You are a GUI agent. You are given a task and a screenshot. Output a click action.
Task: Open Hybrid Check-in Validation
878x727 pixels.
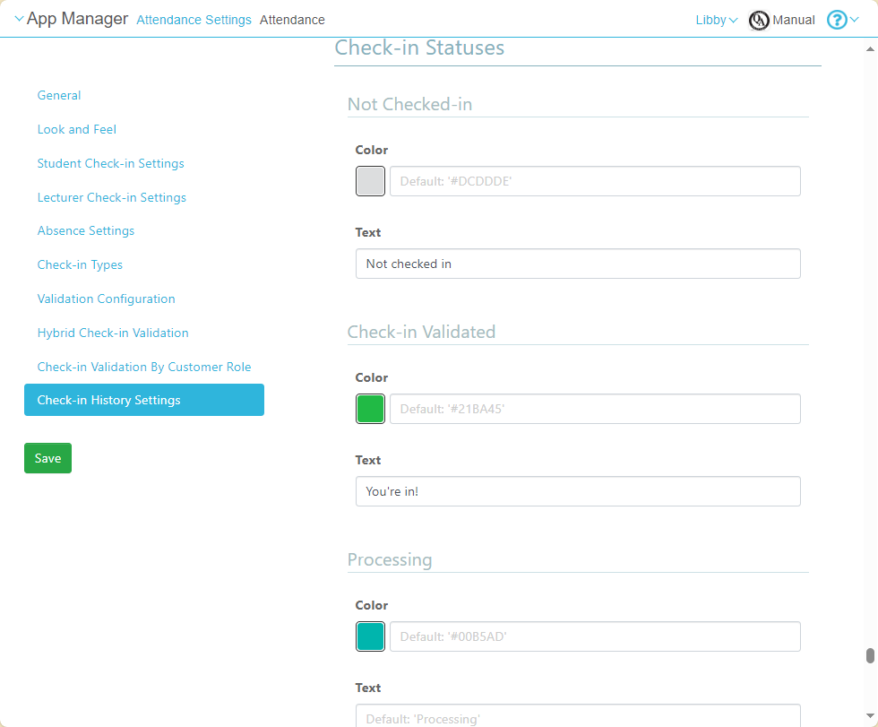click(x=113, y=333)
